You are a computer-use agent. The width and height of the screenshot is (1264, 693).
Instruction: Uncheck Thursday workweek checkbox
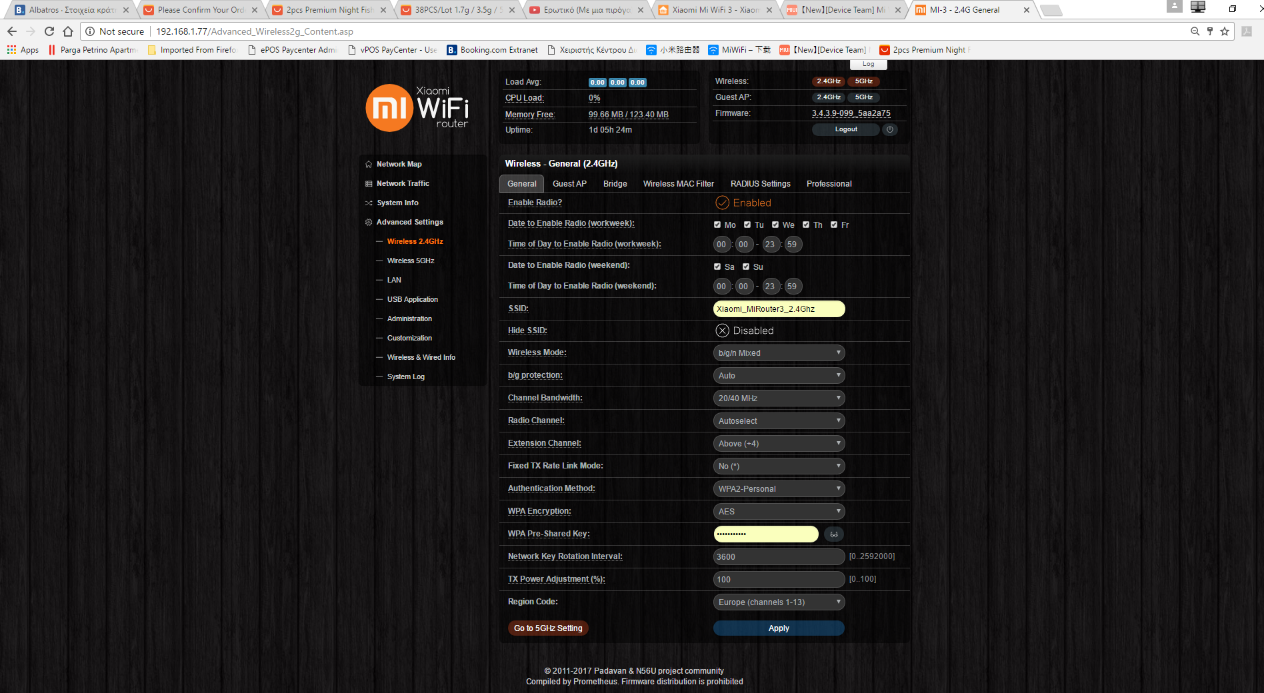806,225
